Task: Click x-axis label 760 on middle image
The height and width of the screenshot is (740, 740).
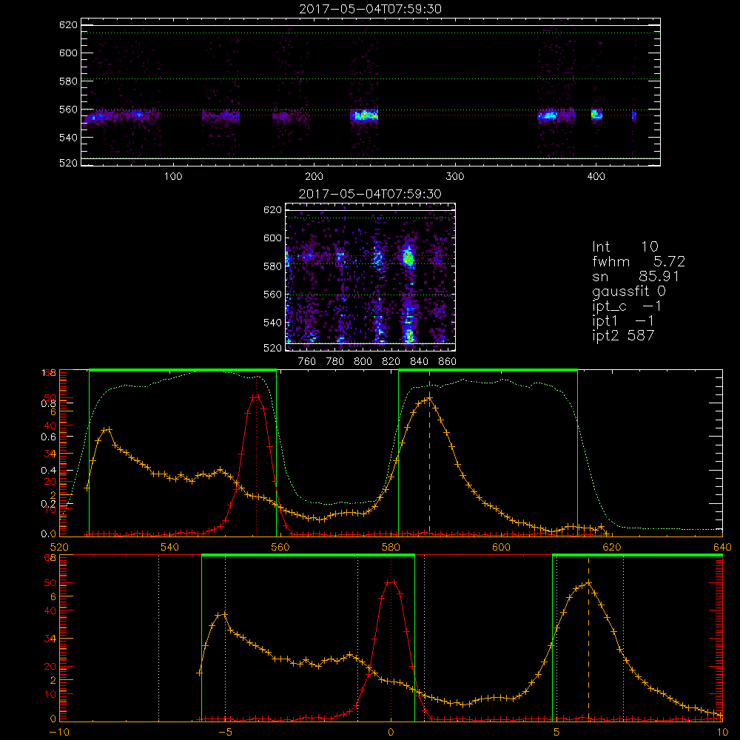Action: [x=307, y=362]
